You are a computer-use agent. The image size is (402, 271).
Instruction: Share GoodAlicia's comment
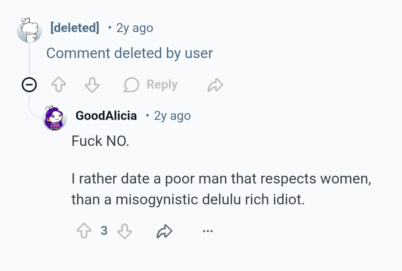click(x=164, y=232)
